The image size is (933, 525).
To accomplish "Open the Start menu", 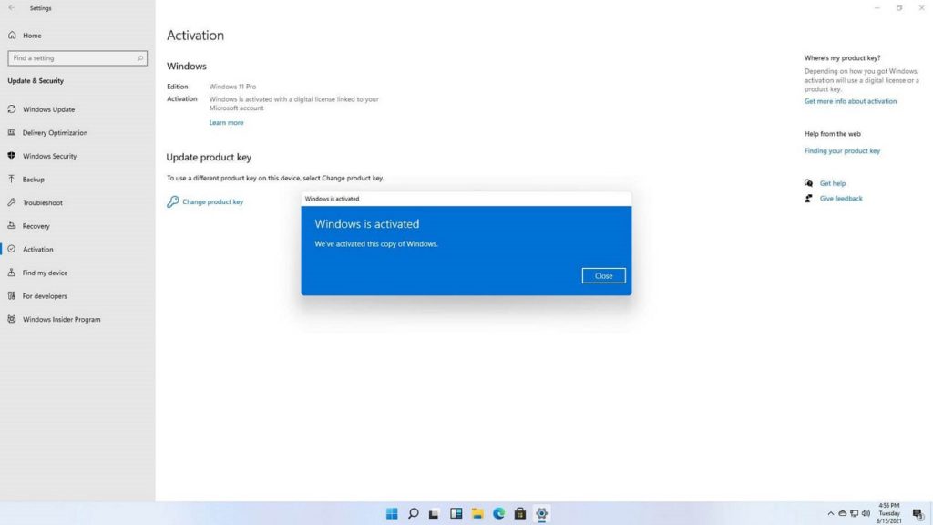I will tap(392, 513).
